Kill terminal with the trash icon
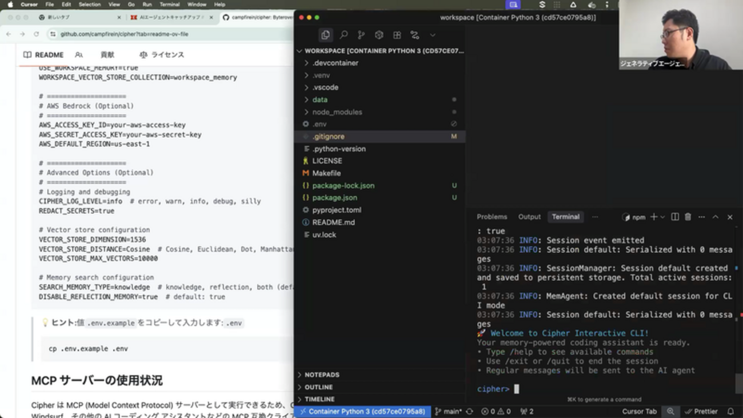This screenshot has width=743, height=418. pyautogui.click(x=688, y=217)
